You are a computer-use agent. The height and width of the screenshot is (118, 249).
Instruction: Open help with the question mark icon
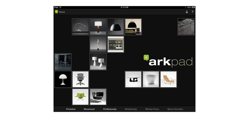[x=193, y=12]
